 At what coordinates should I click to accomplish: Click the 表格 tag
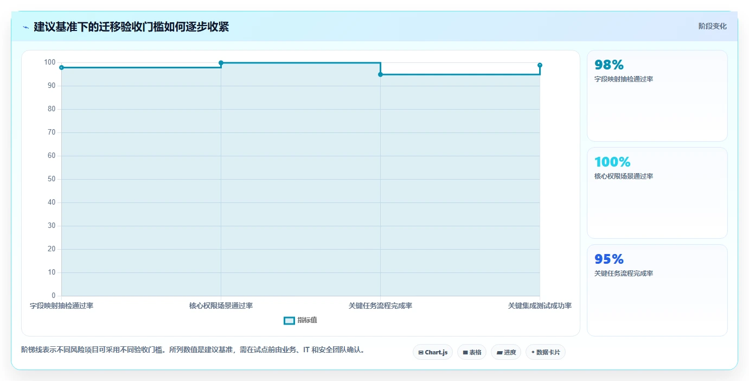tap(472, 352)
